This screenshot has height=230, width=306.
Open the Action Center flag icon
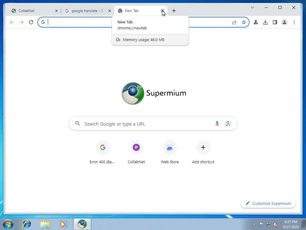261,224
